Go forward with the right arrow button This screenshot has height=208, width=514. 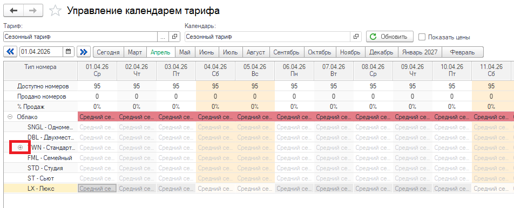[x=33, y=11]
